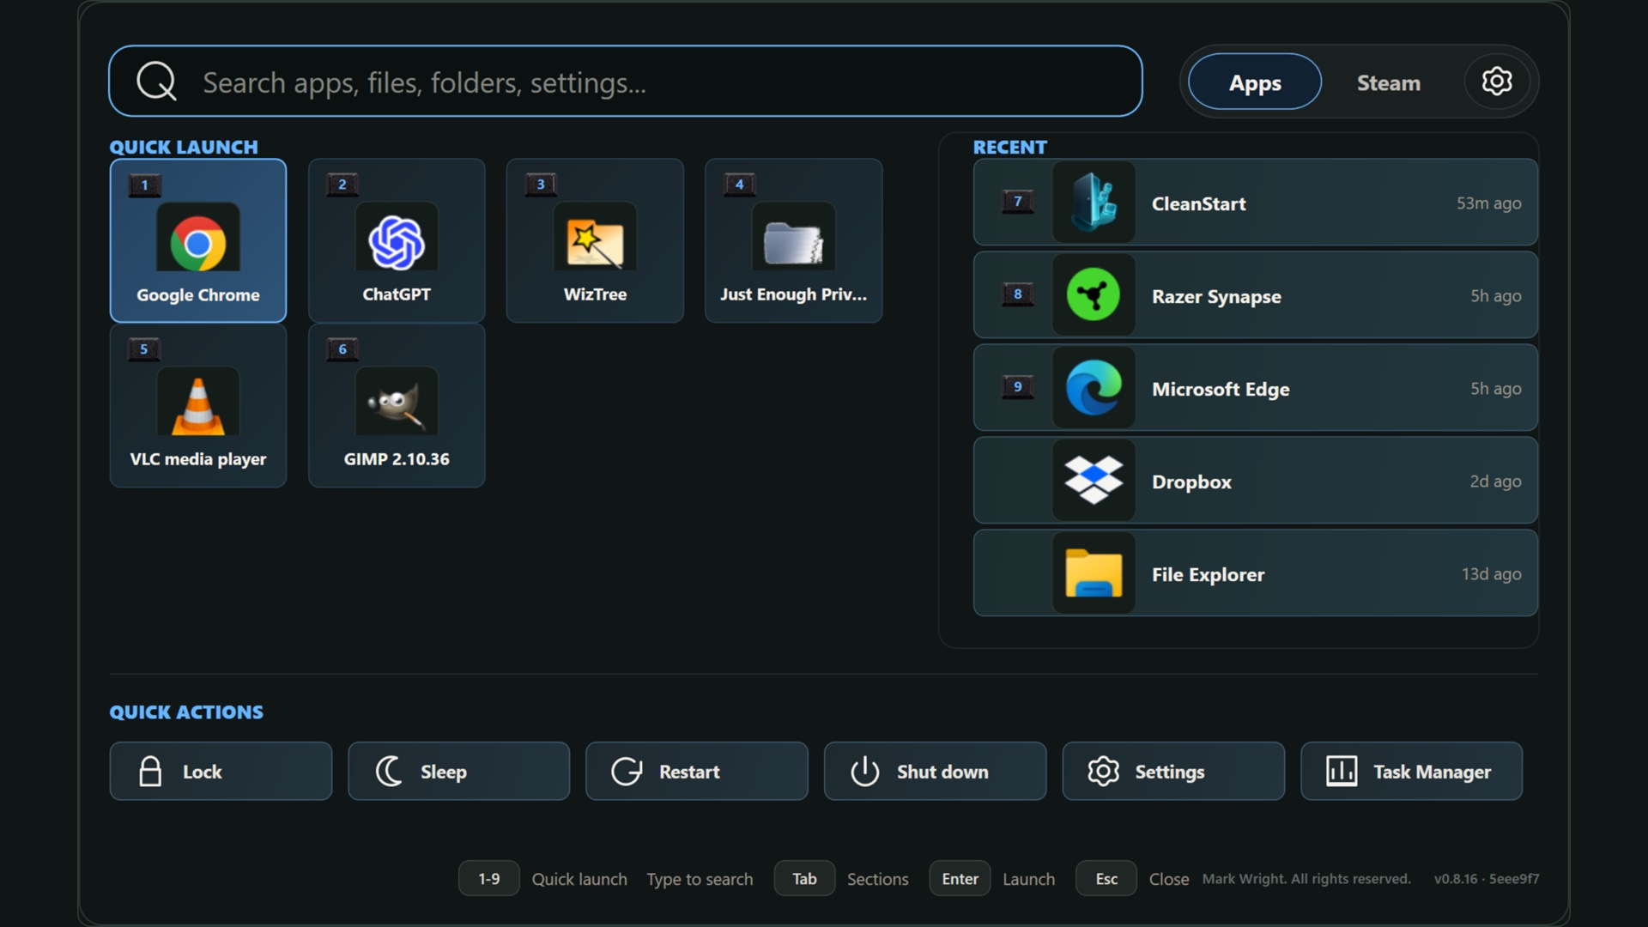Image resolution: width=1648 pixels, height=927 pixels.
Task: Click the Sleep button label
Action: (444, 772)
